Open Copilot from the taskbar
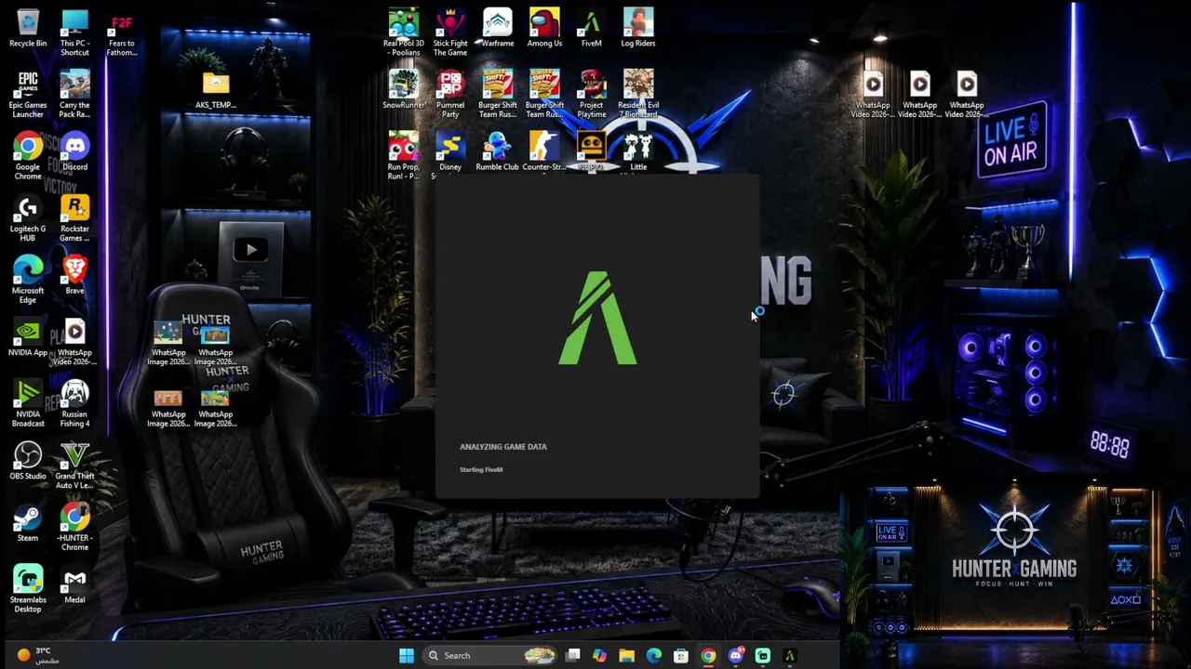The height and width of the screenshot is (669, 1191). click(600, 655)
